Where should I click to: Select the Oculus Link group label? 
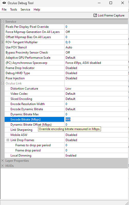pyautogui.click(x=14, y=83)
